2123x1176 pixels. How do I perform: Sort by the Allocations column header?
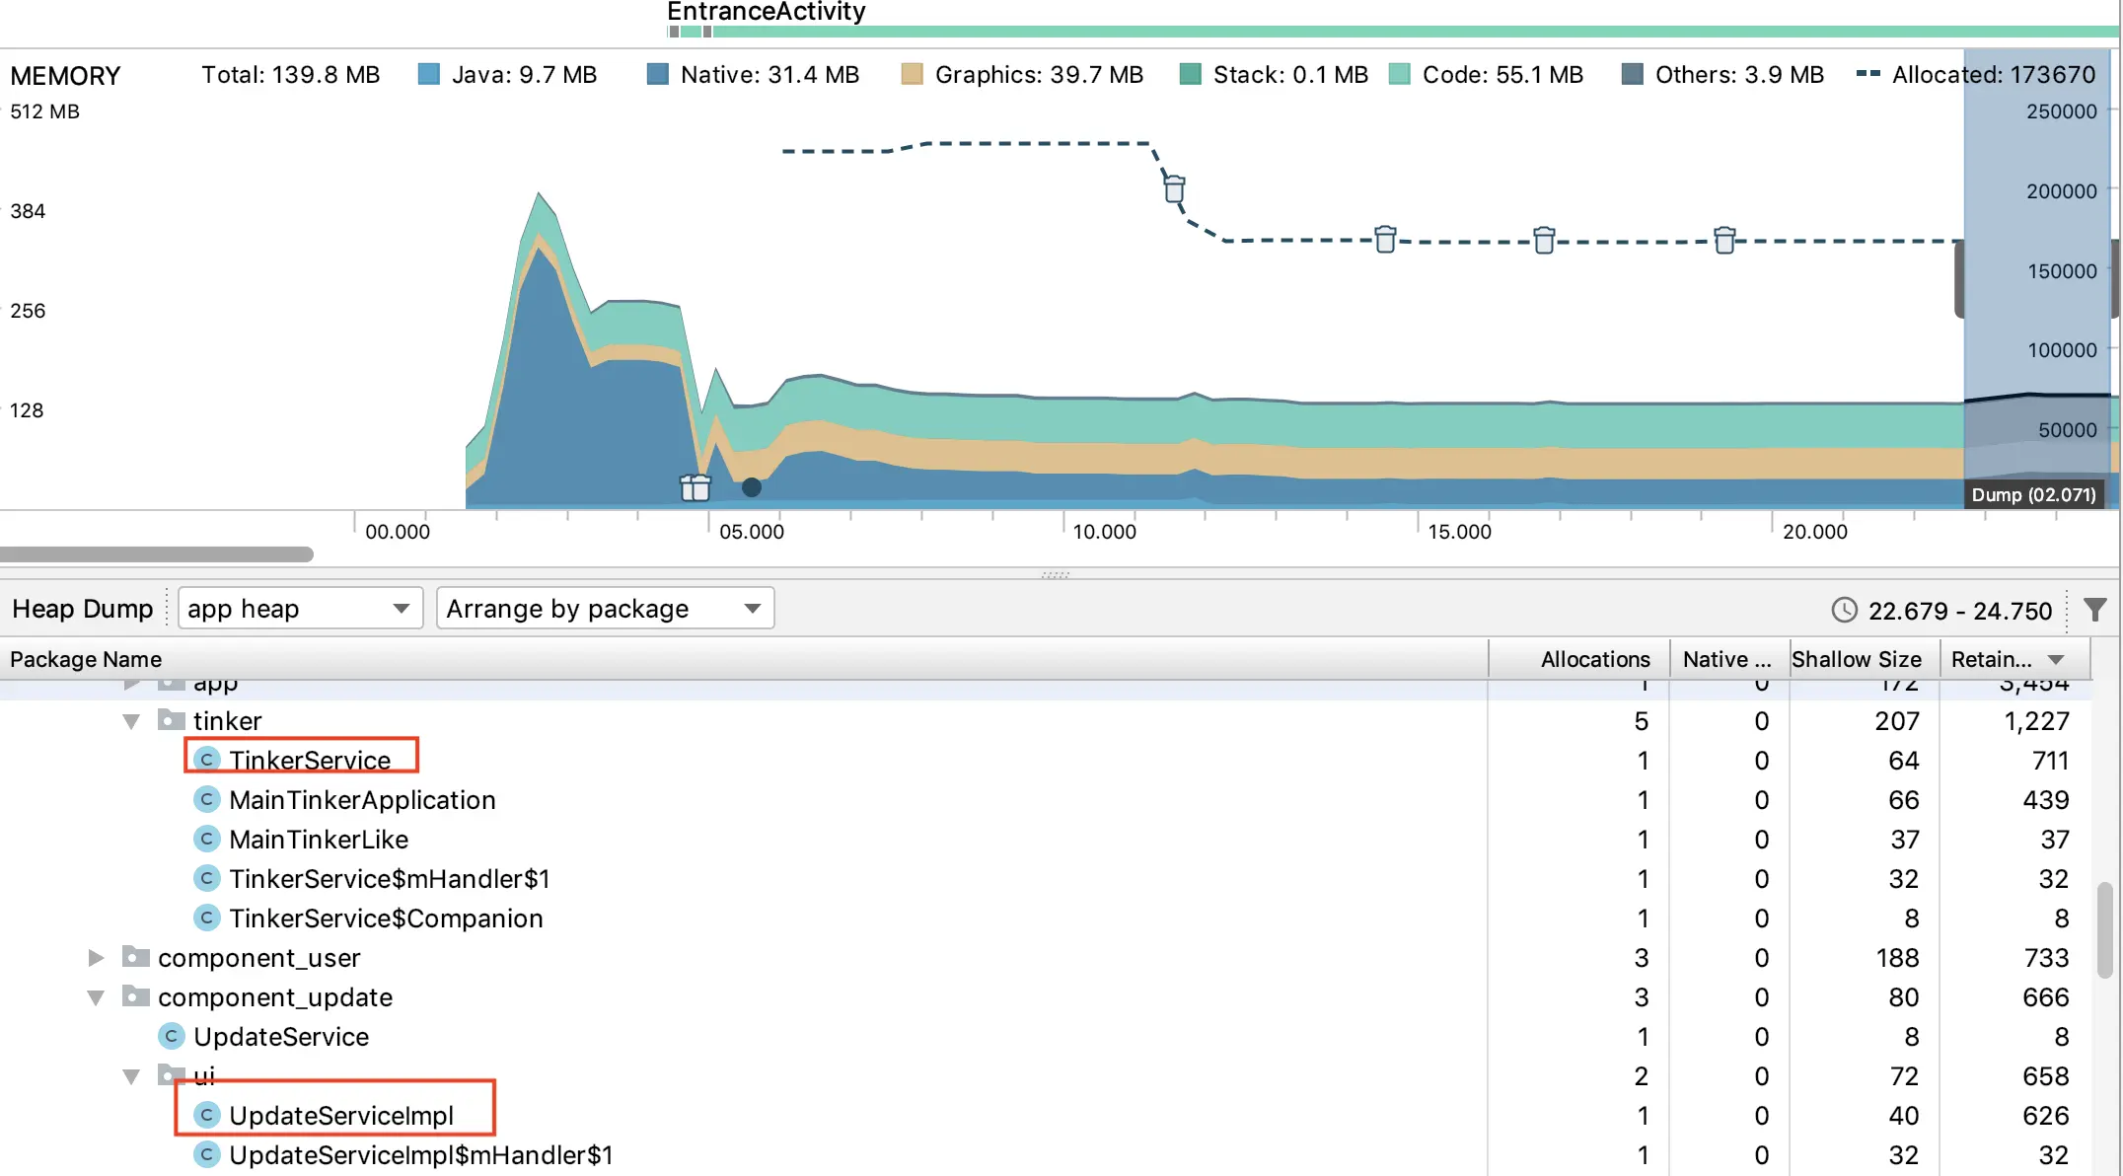coord(1594,659)
